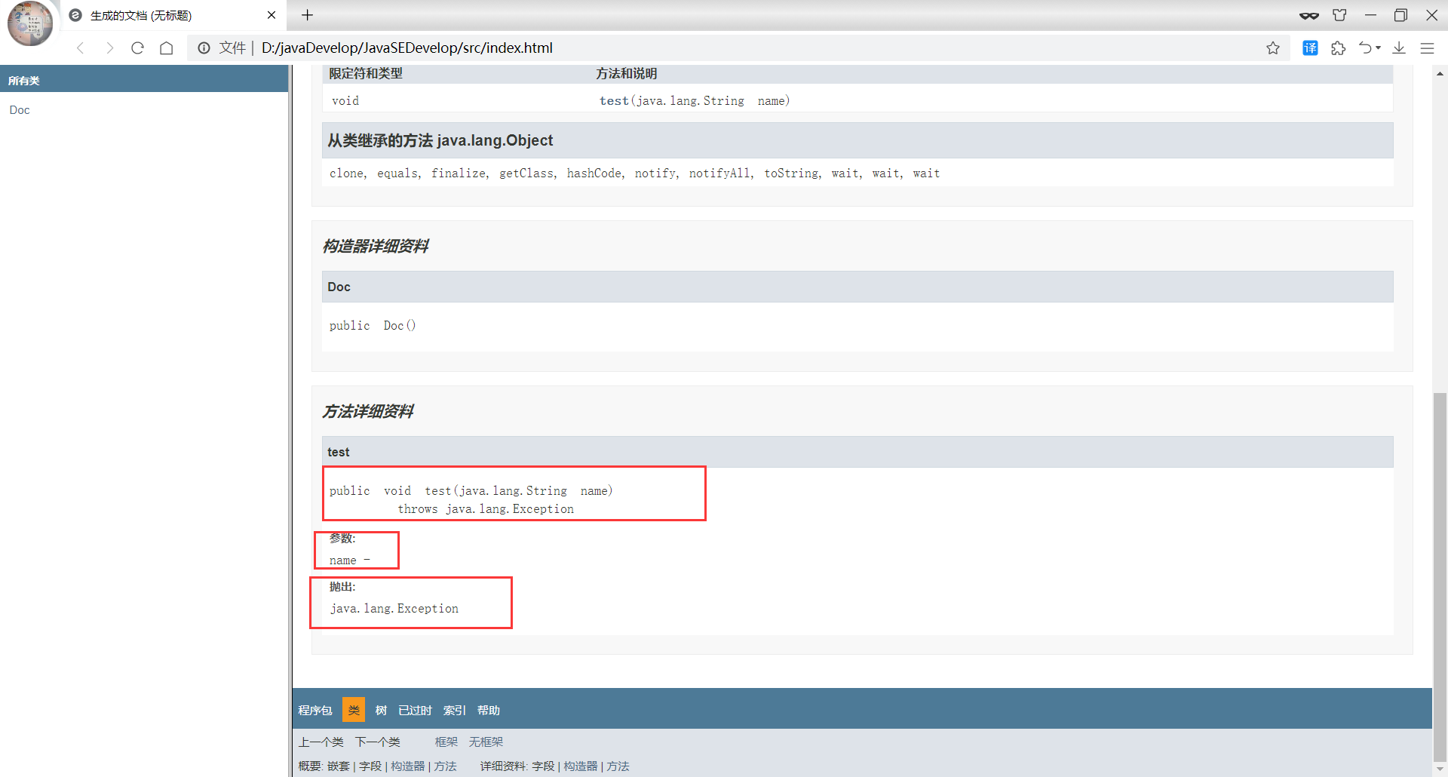
Task: Go to browser home page icon
Action: coord(167,48)
